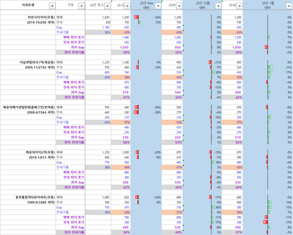Click the 560 Gap value cell
Viewport: 293px width, 235px height.
(x=121, y=162)
